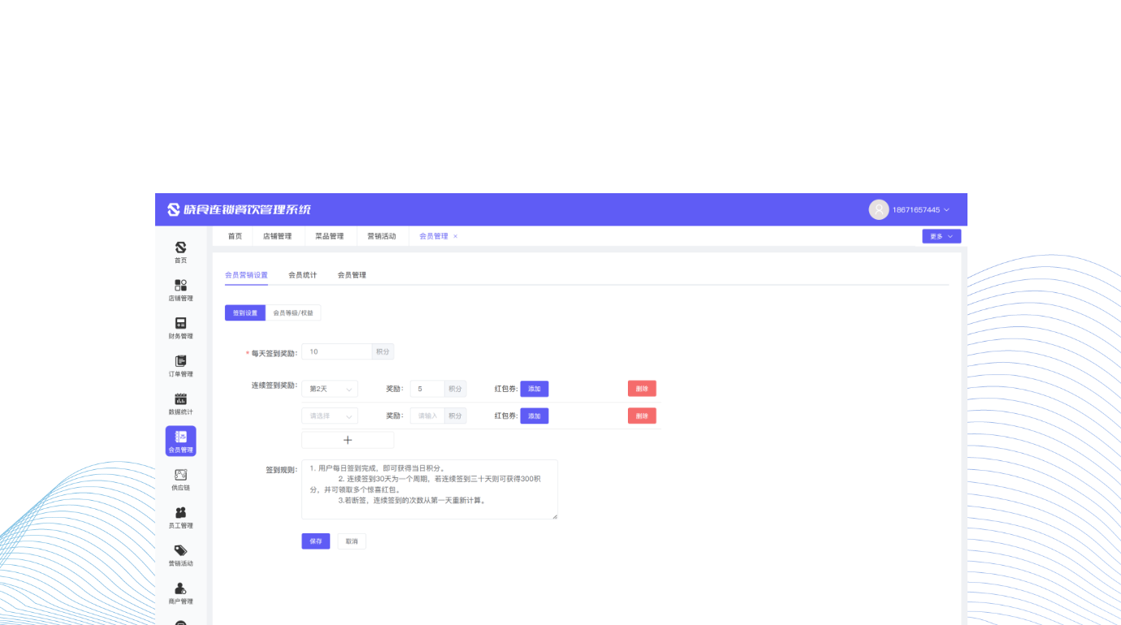This screenshot has height=625, width=1121.
Task: Open 商户管理 from the sidebar
Action: [x=180, y=593]
